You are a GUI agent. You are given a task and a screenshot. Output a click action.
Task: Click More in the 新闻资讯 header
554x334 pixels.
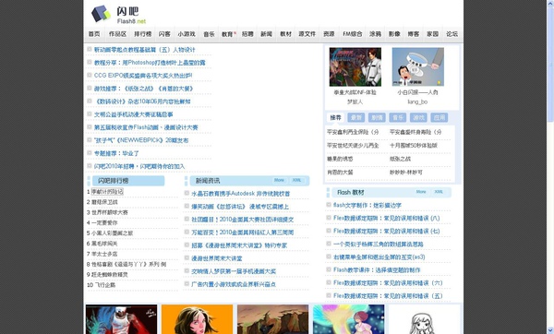pos(279,180)
